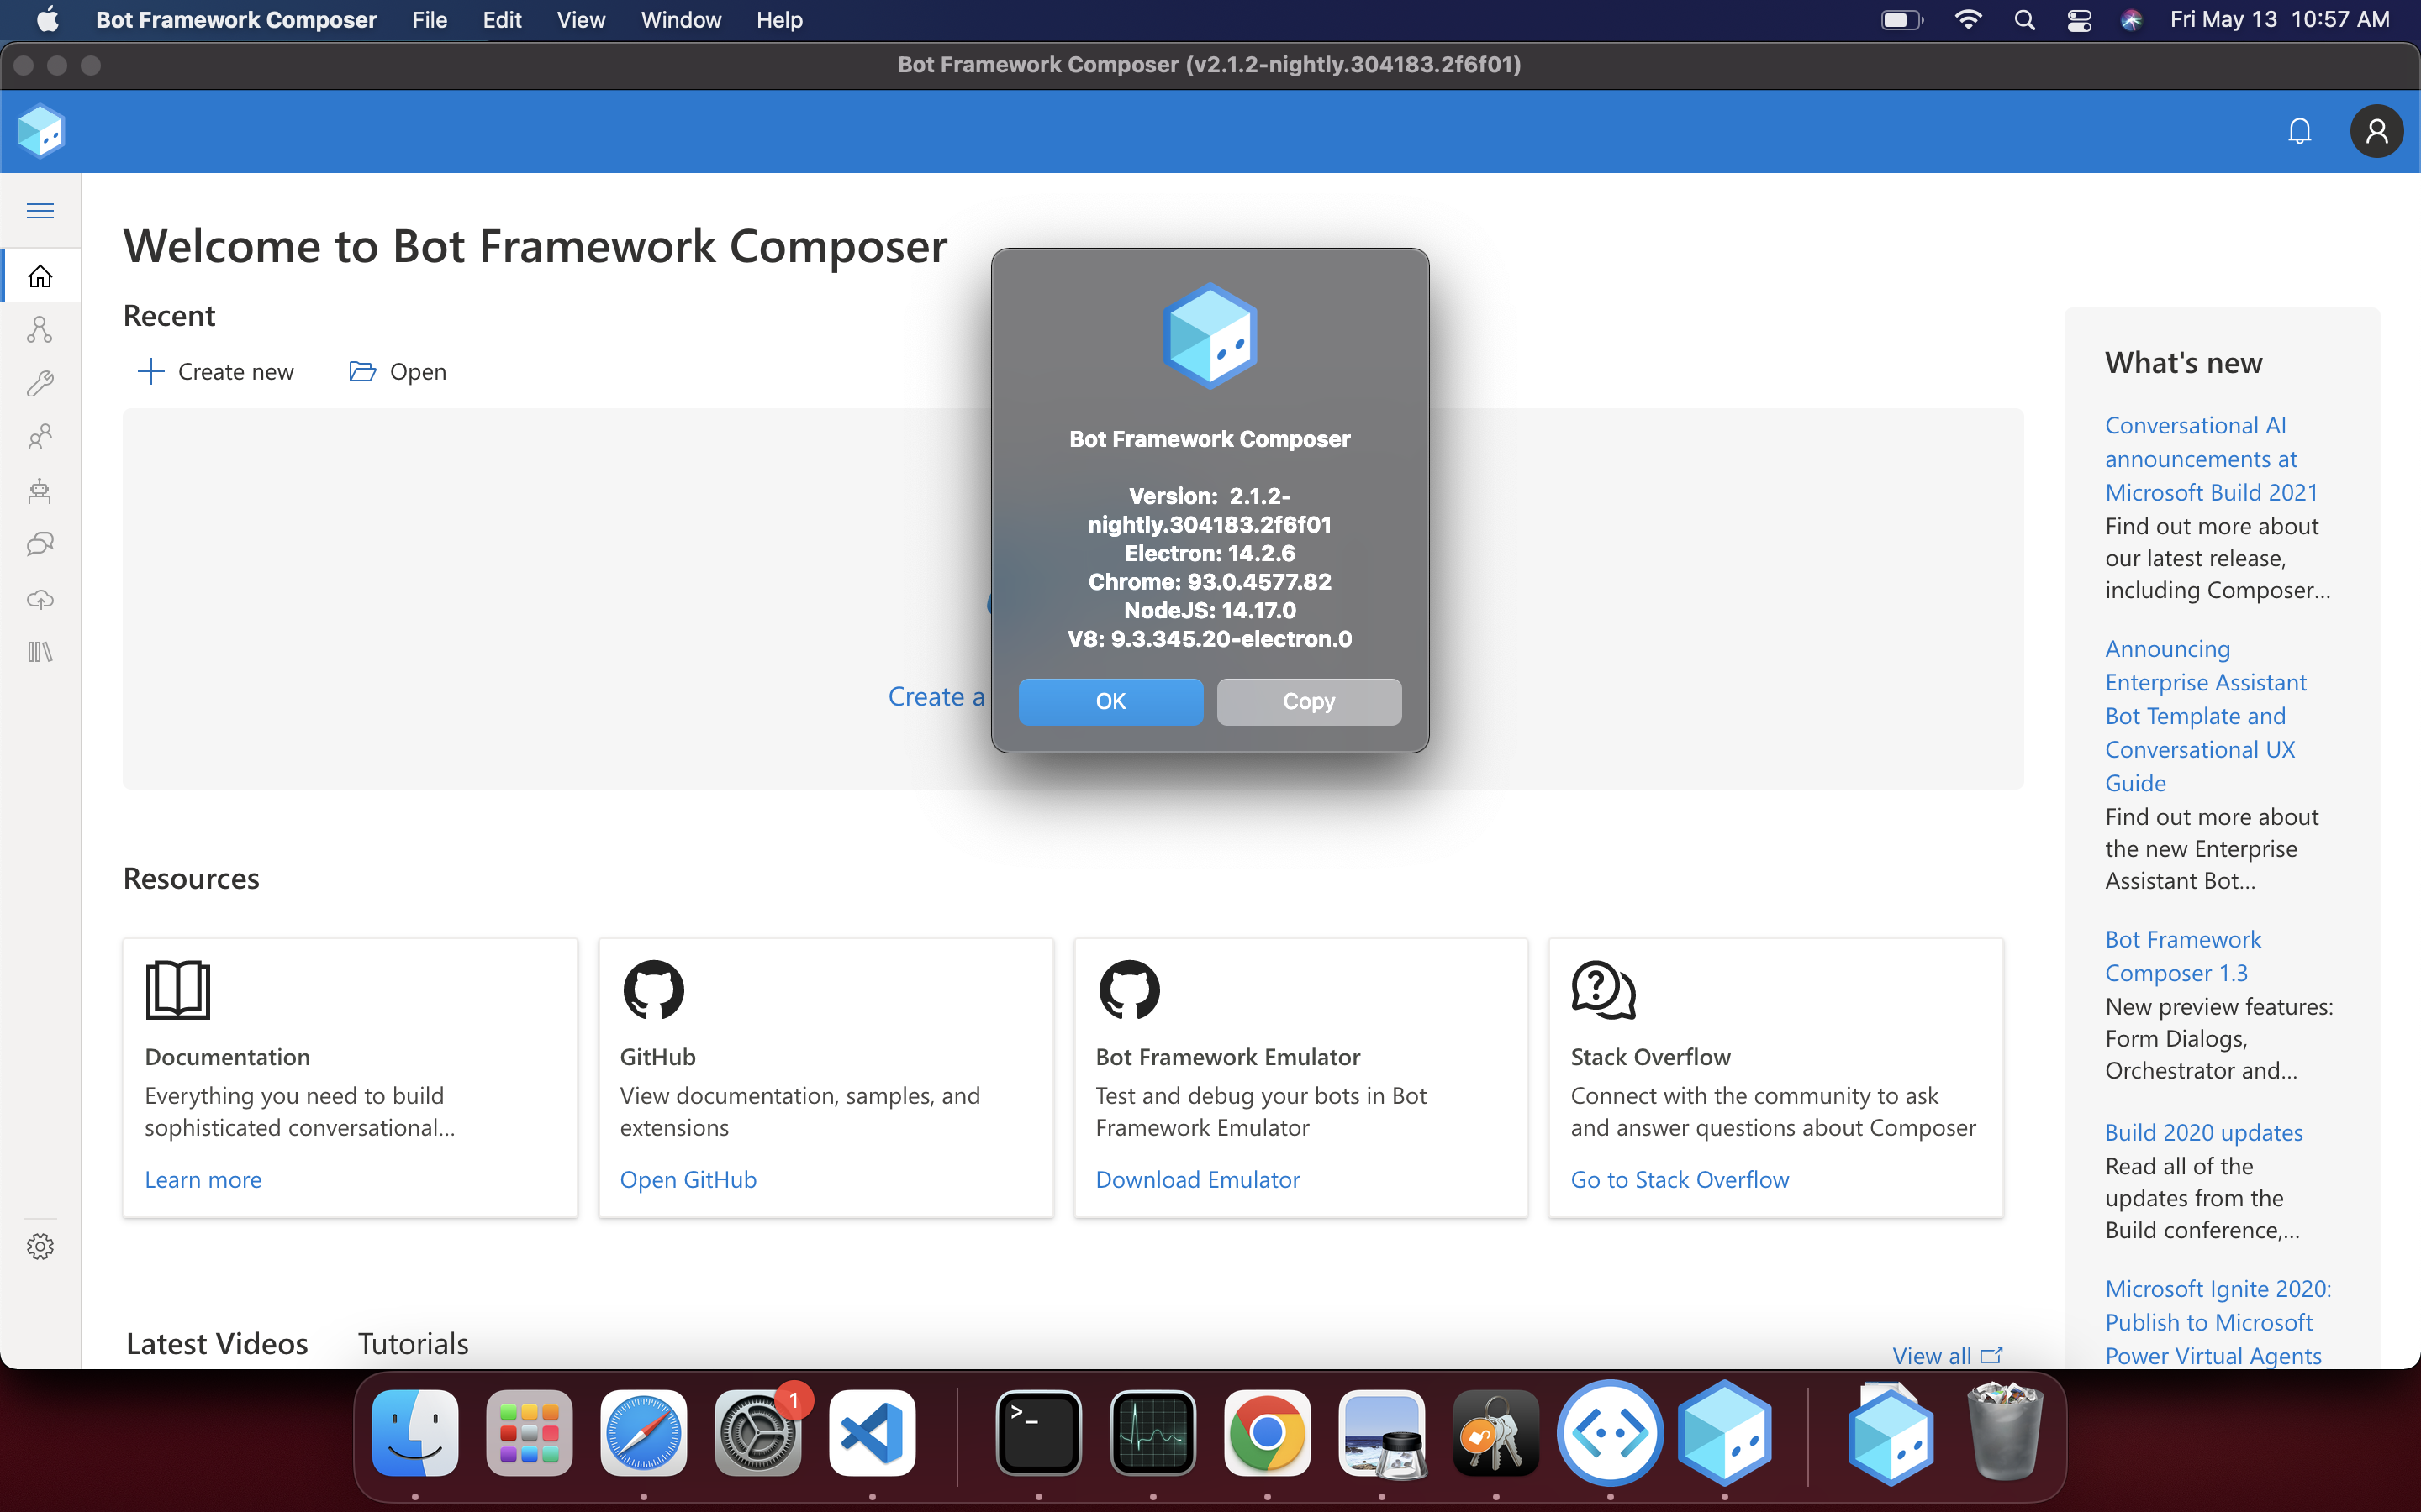Viewport: 2421px width, 1512px height.
Task: Open the Go to Stack Overflow link
Action: pos(1679,1179)
